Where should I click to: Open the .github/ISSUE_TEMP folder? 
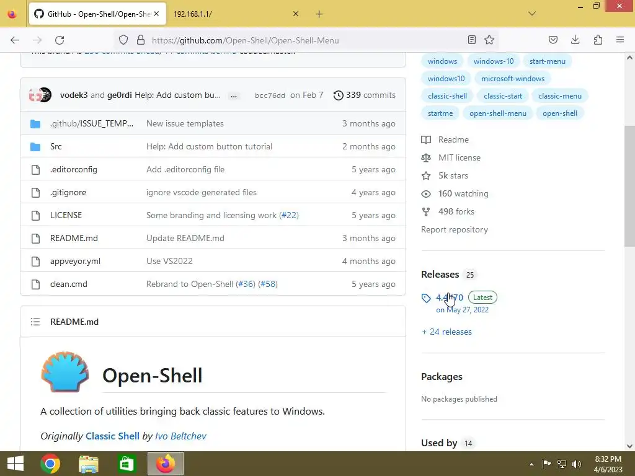pos(92,123)
